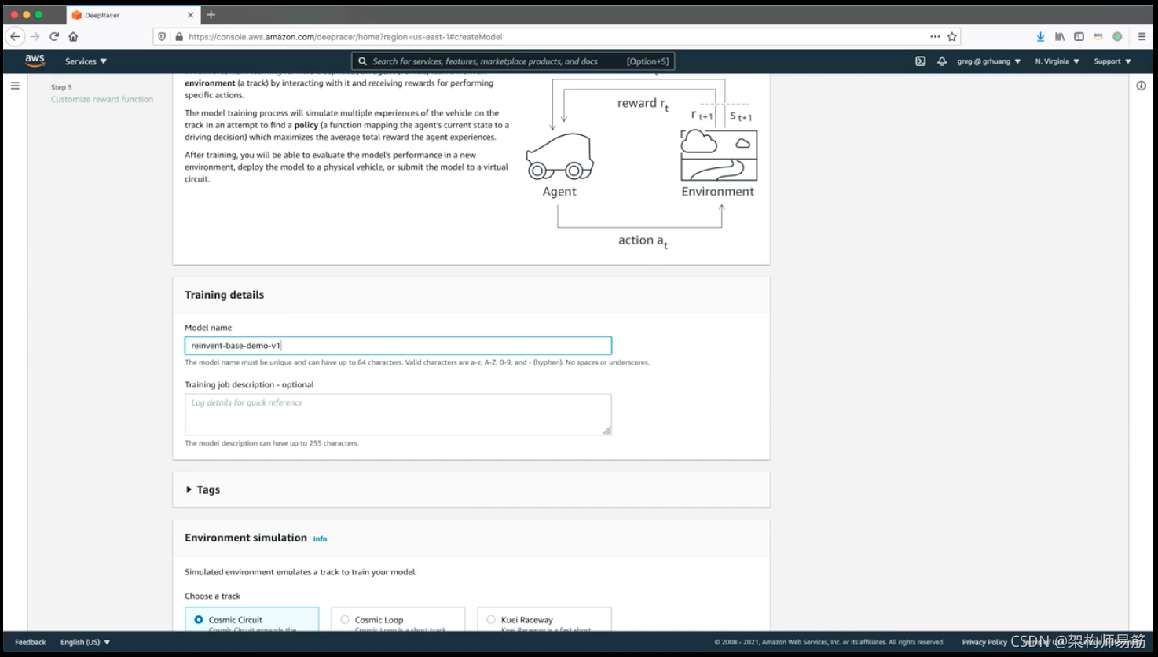Select the Cosmic Loop track

(398, 619)
